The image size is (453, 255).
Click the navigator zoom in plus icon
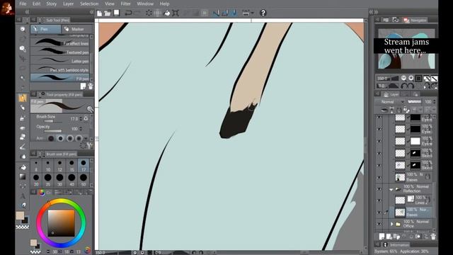(411, 78)
